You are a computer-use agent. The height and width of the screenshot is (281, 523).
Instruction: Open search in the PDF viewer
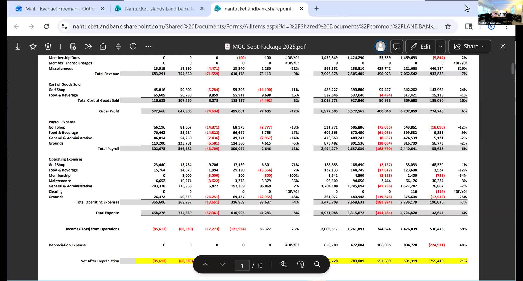(x=317, y=264)
